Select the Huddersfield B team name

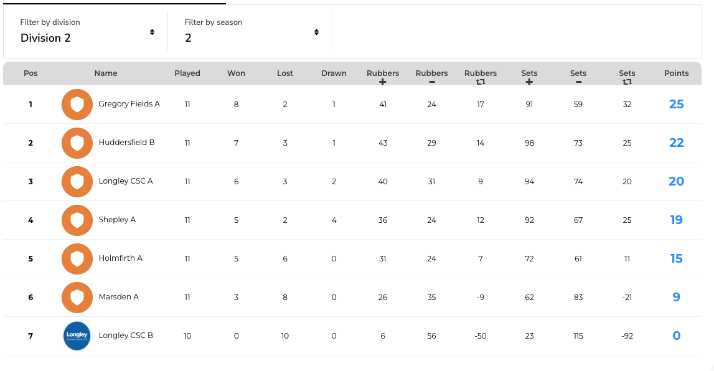[x=126, y=143]
